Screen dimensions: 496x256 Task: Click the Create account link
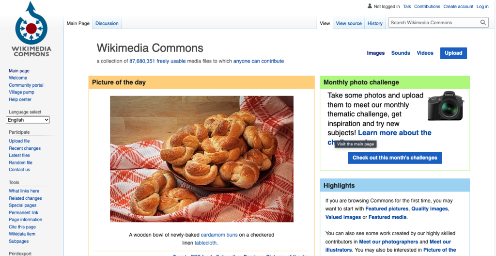(458, 6)
